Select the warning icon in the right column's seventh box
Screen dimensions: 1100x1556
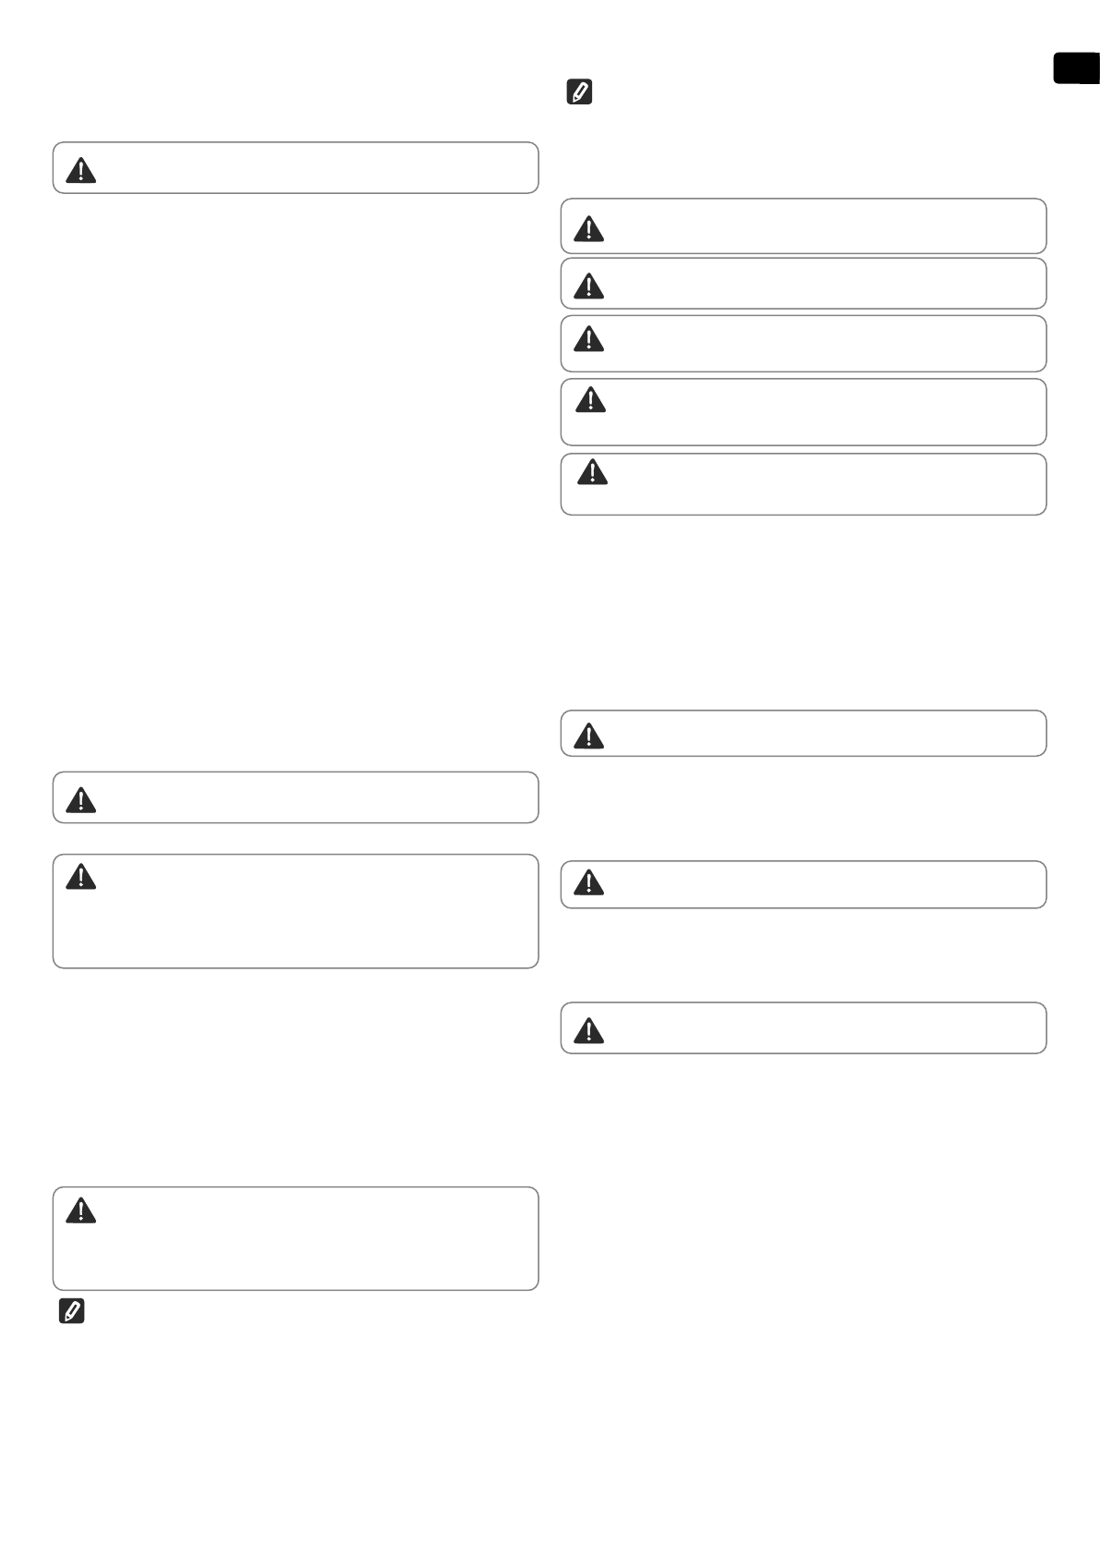point(589,883)
